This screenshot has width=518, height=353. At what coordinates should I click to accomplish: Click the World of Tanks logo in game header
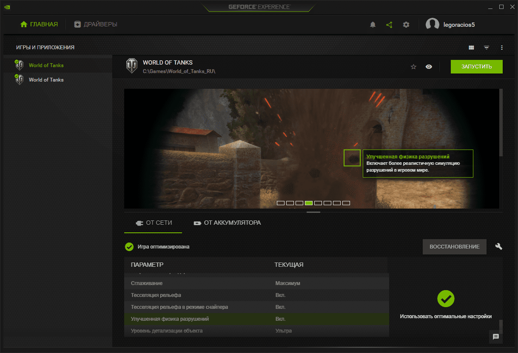pos(132,67)
